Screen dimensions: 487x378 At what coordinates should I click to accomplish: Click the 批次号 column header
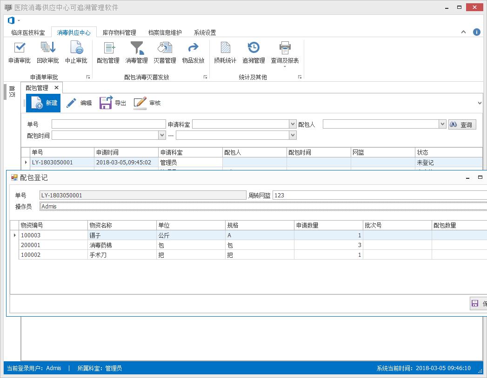[398, 225]
